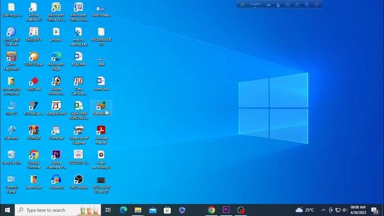This screenshot has height=216, width=384.
Task: Open GOM Player from the desktop
Action: pos(34,59)
